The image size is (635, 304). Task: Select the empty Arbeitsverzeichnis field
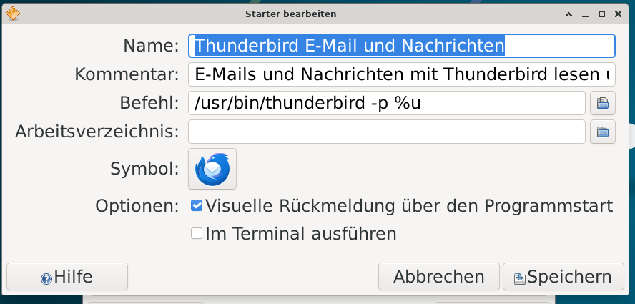pos(386,132)
